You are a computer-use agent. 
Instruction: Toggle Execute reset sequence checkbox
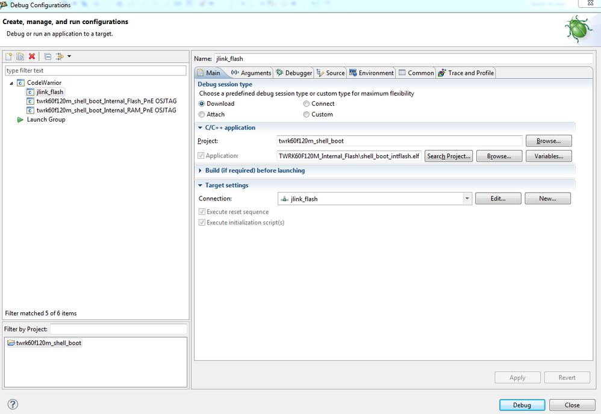point(202,212)
